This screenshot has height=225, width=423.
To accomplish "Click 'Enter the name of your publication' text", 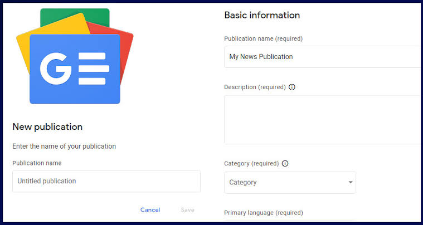I will 64,146.
